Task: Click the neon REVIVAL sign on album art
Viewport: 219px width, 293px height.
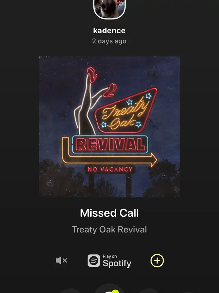Action: coord(110,145)
